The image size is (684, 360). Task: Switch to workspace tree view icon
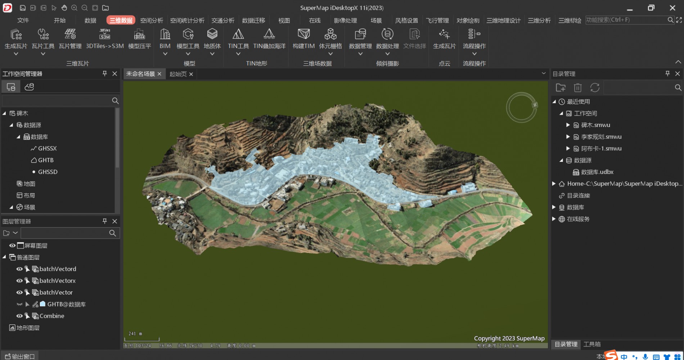coord(11,87)
